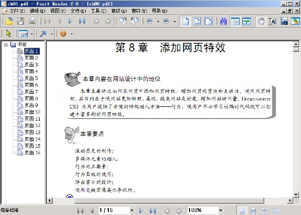
Task: Click the 本章要点 heading text
Action: tap(92, 134)
